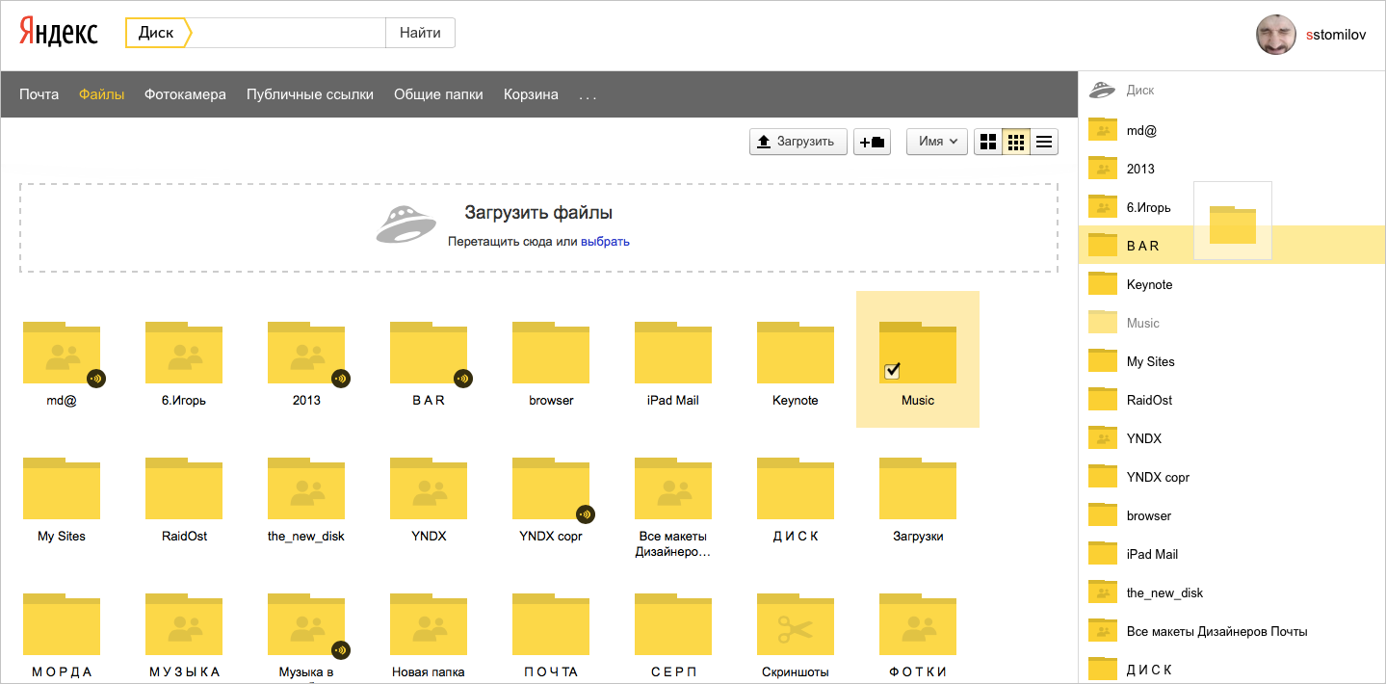Open the the_new_disk folder in grid
Image resolution: width=1386 pixels, height=684 pixels.
pyautogui.click(x=306, y=489)
